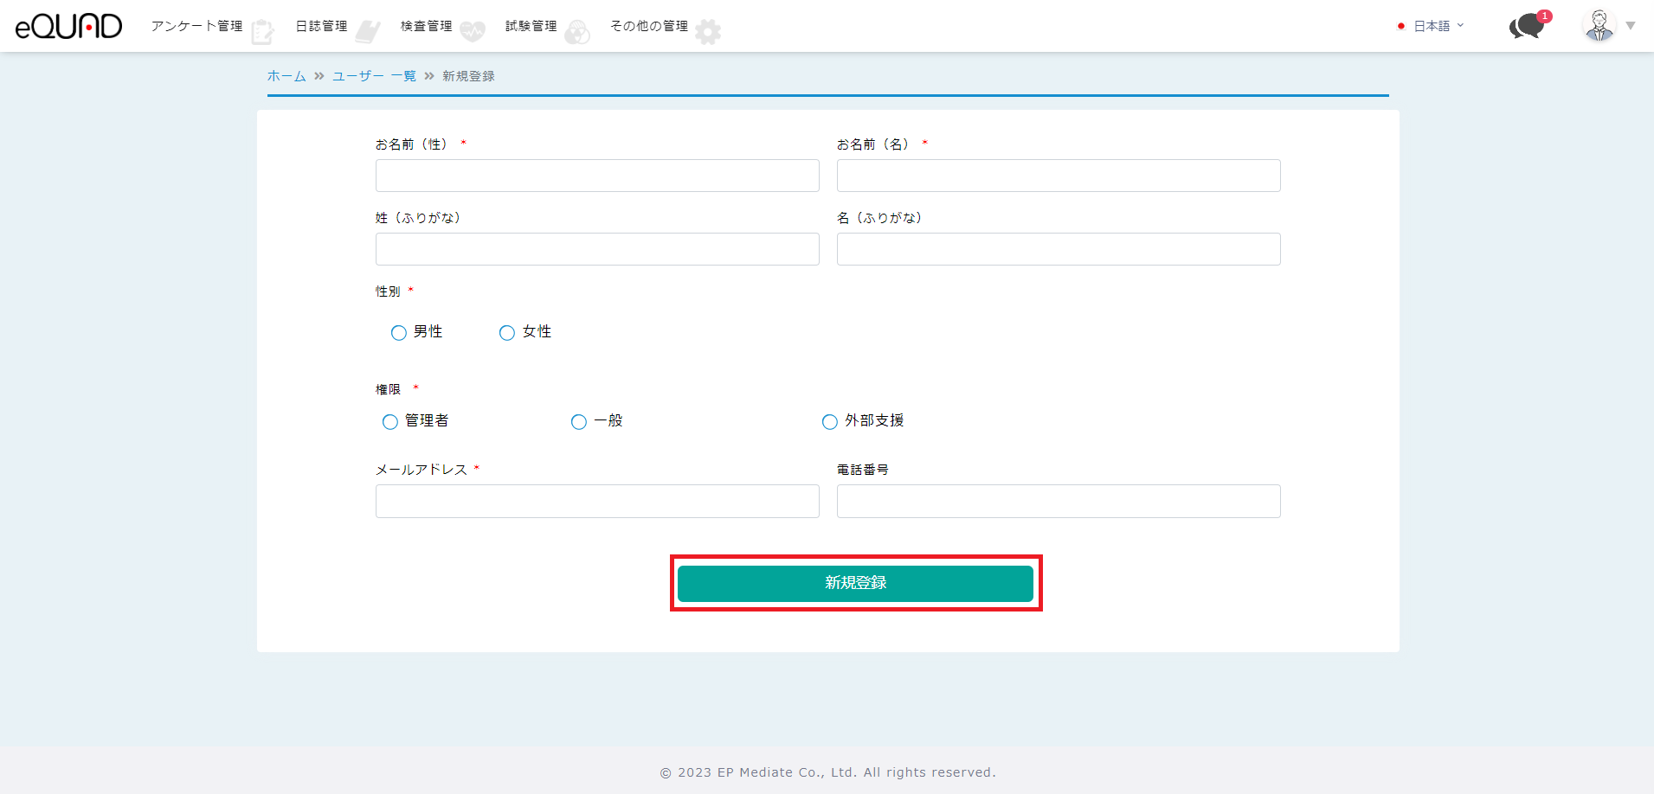
Task: Focus the メールアドレス input field
Action: tap(597, 502)
